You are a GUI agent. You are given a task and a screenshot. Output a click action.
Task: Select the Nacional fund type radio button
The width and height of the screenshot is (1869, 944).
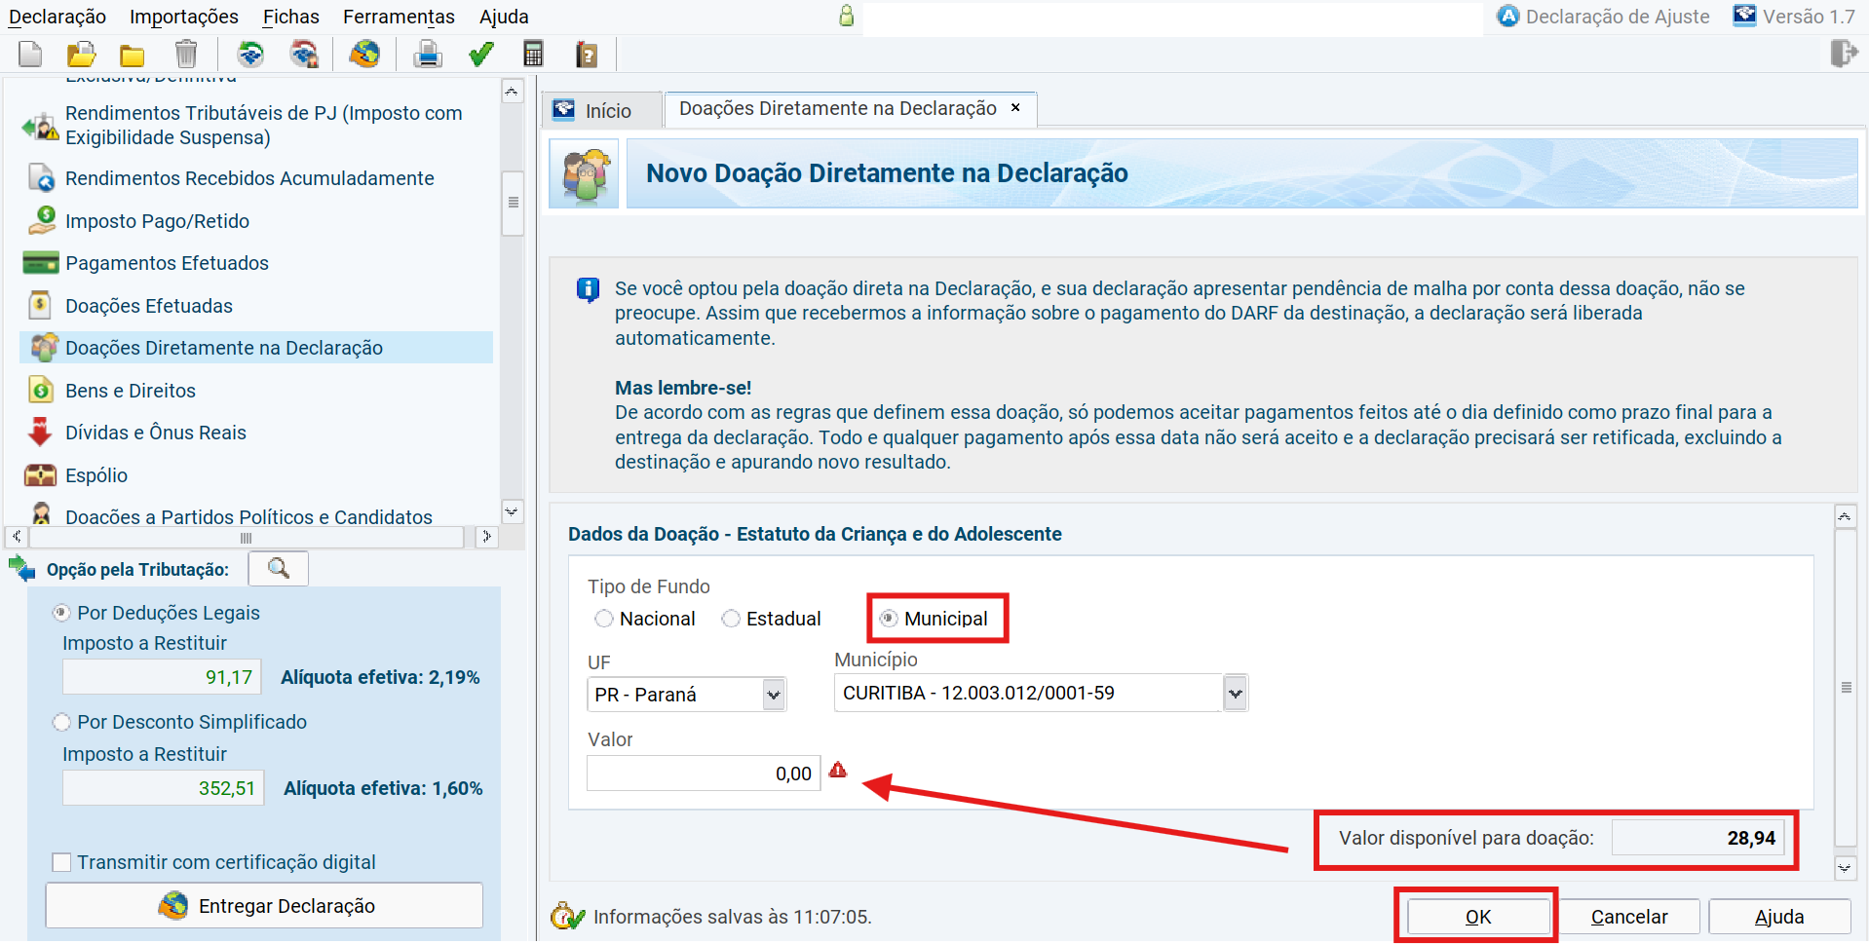coord(604,619)
